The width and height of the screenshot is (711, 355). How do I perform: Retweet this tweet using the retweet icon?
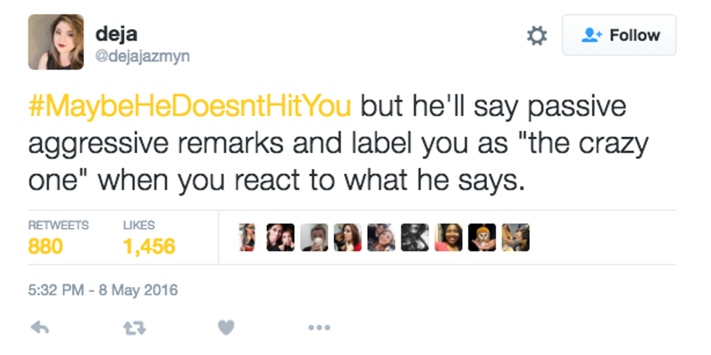[x=132, y=327]
